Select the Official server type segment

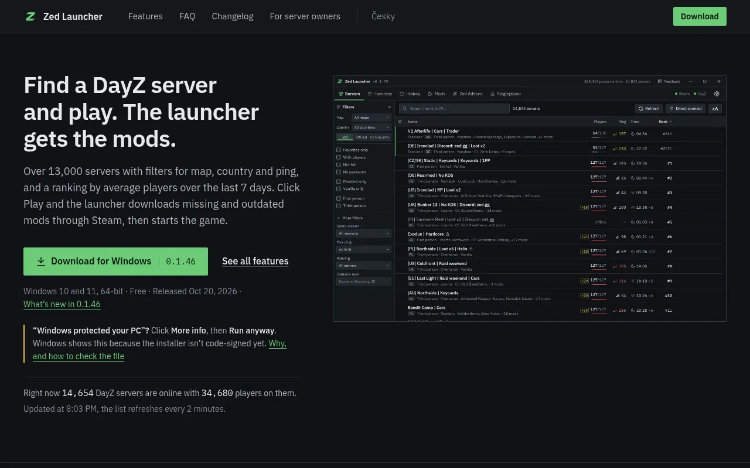point(361,137)
